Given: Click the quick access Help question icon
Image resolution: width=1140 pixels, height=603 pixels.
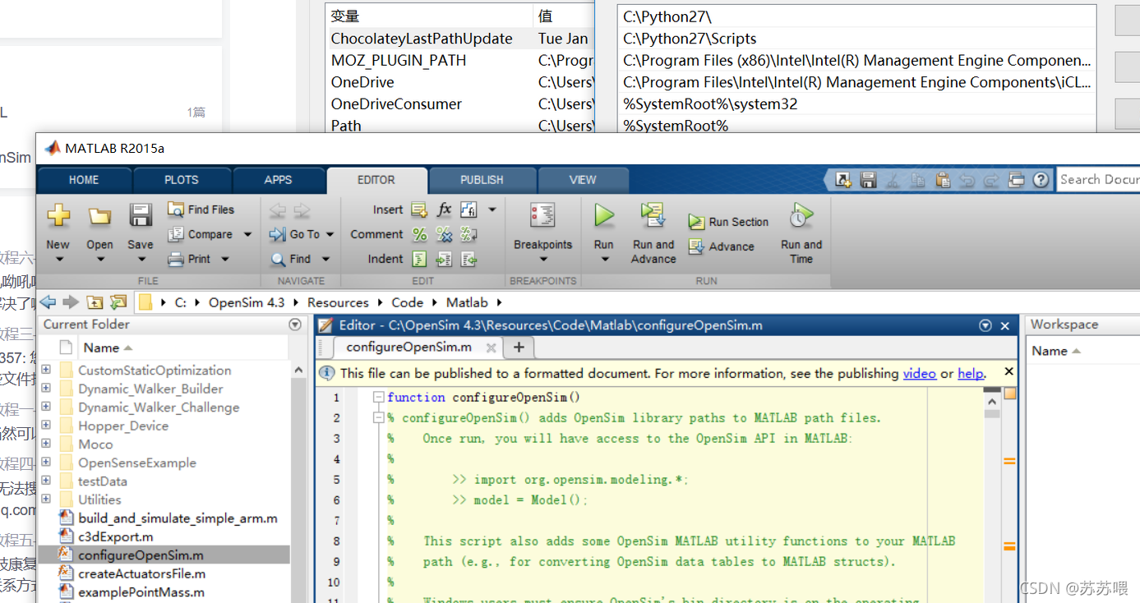Looking at the screenshot, I should click(x=1041, y=179).
